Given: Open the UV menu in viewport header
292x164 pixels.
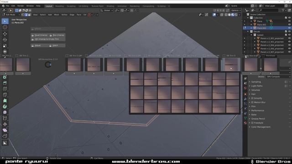Looking at the screenshot, I should click(x=85, y=15).
